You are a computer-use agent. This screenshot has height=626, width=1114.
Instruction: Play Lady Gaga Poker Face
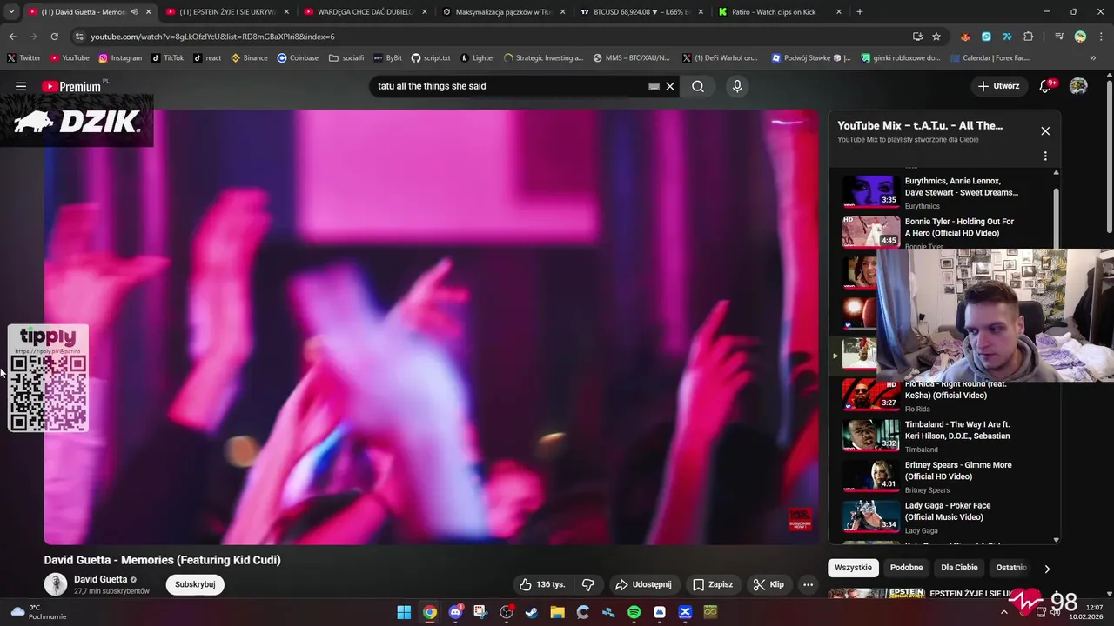(x=940, y=516)
